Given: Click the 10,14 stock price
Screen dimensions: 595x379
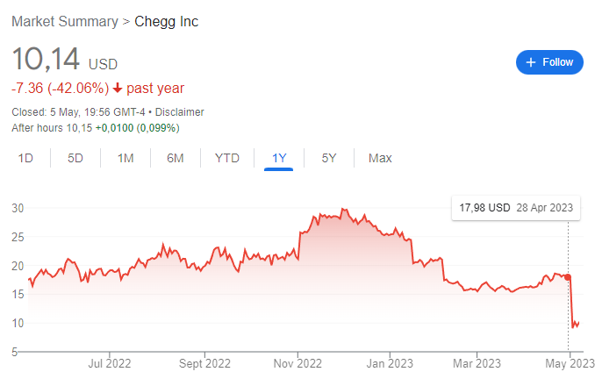Looking at the screenshot, I should pyautogui.click(x=46, y=60).
